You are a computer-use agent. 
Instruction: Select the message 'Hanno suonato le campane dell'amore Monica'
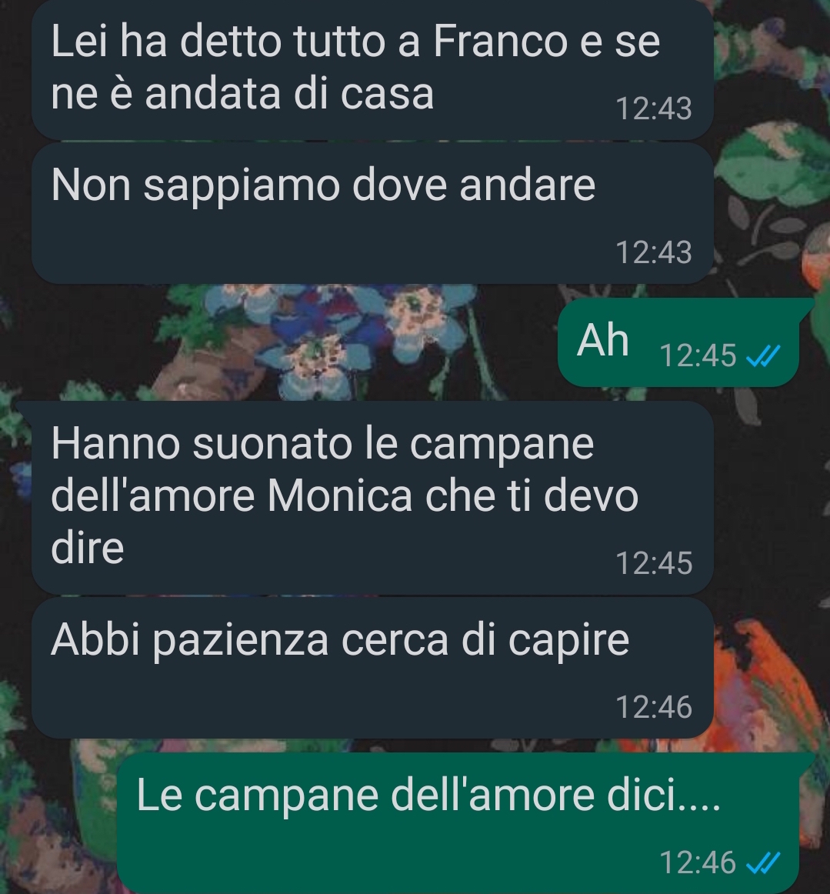pyautogui.click(x=372, y=497)
